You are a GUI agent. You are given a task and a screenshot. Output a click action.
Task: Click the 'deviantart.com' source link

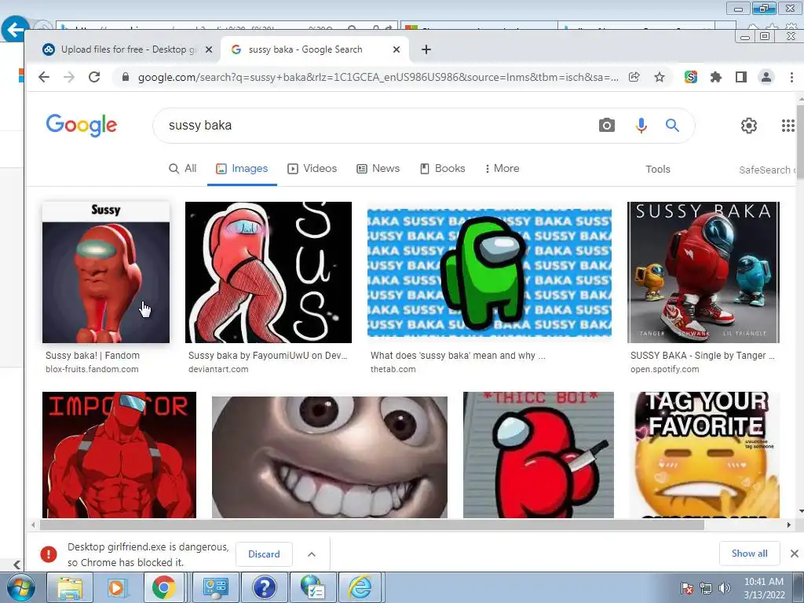pyautogui.click(x=218, y=369)
